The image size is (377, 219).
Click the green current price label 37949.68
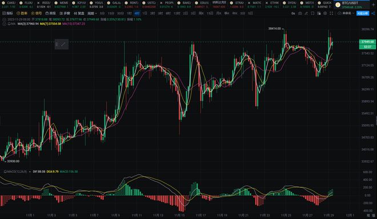pyautogui.click(x=368, y=42)
